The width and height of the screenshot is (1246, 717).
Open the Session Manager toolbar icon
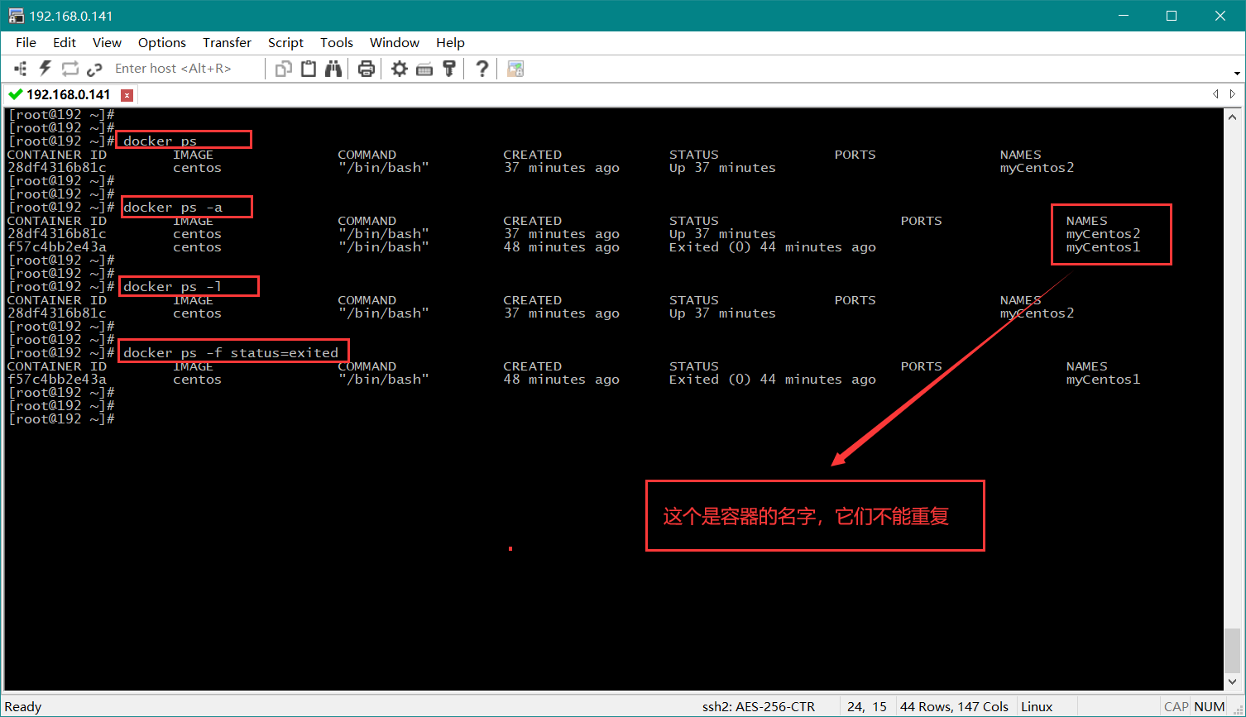click(21, 69)
